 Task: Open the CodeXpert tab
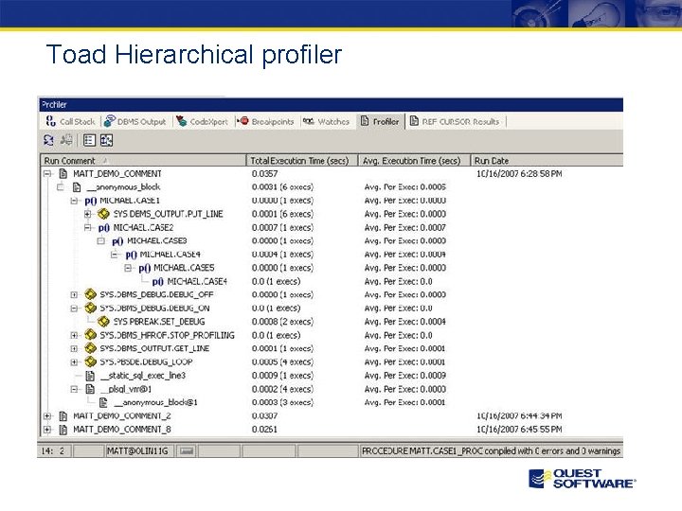click(x=203, y=122)
